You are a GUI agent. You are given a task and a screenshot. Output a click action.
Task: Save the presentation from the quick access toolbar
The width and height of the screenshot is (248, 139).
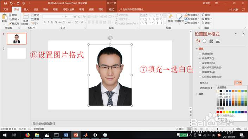click(6, 3)
